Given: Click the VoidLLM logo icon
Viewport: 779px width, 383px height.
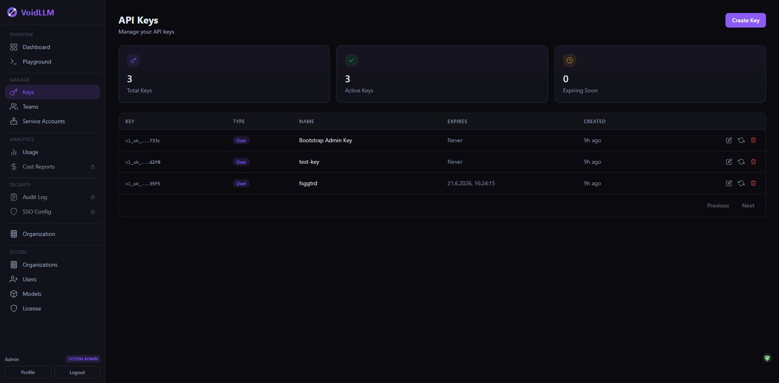Looking at the screenshot, I should pos(12,12).
